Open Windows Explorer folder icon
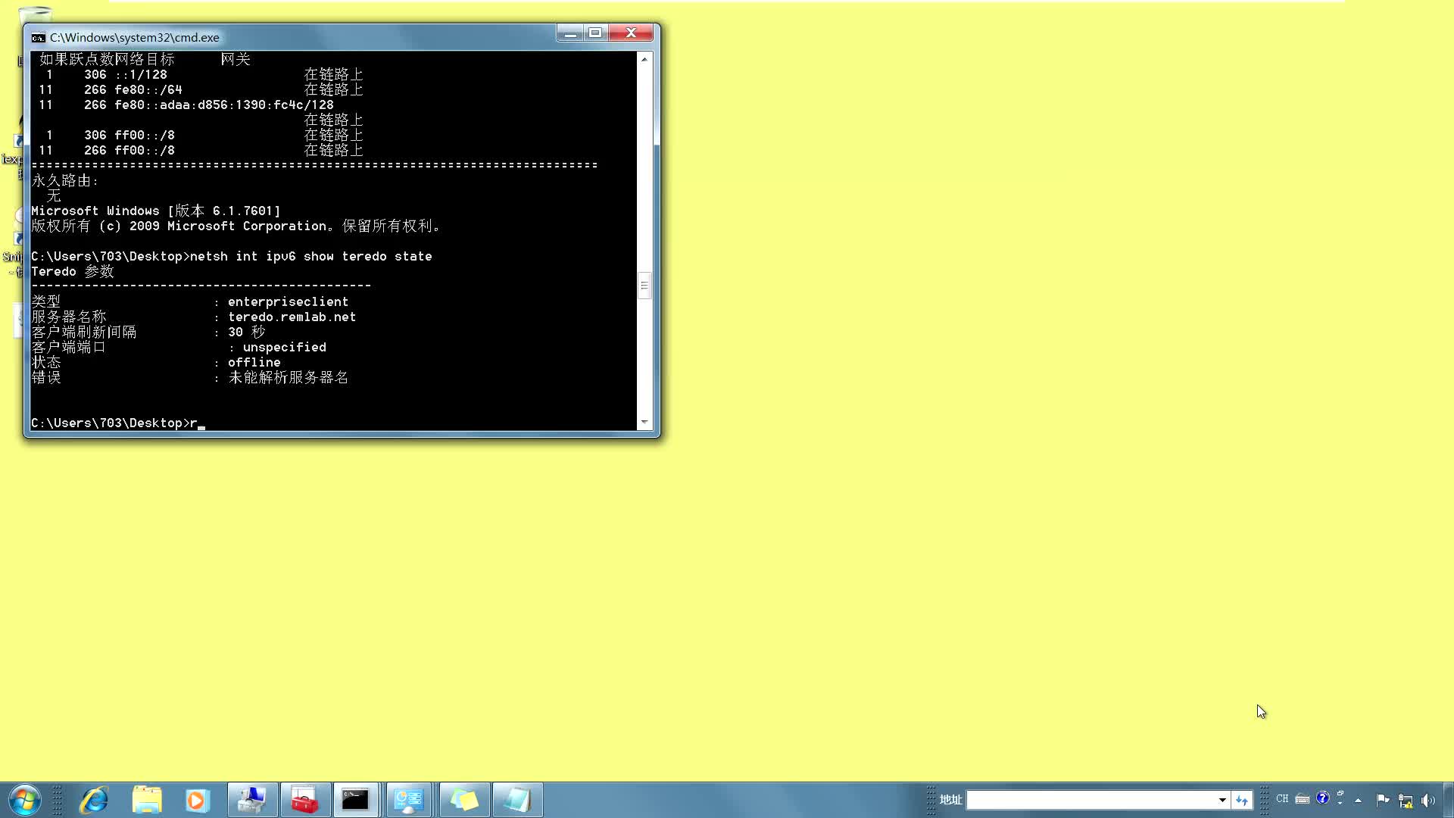This screenshot has width=1454, height=818. click(x=147, y=800)
